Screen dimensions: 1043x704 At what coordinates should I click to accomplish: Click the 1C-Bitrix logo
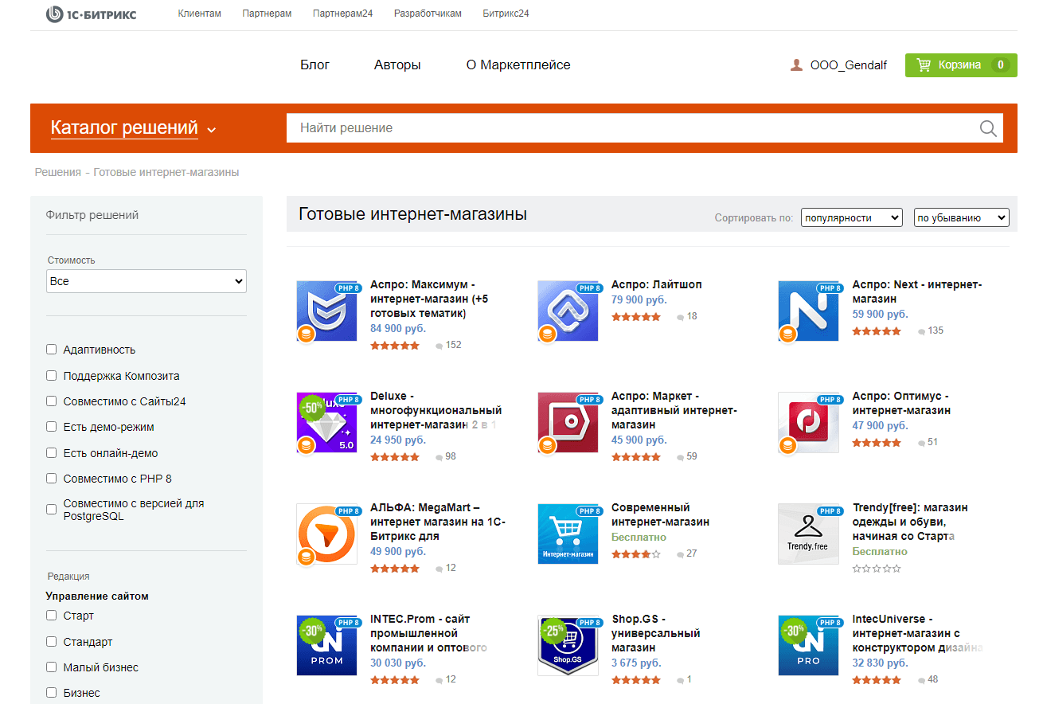tap(91, 14)
